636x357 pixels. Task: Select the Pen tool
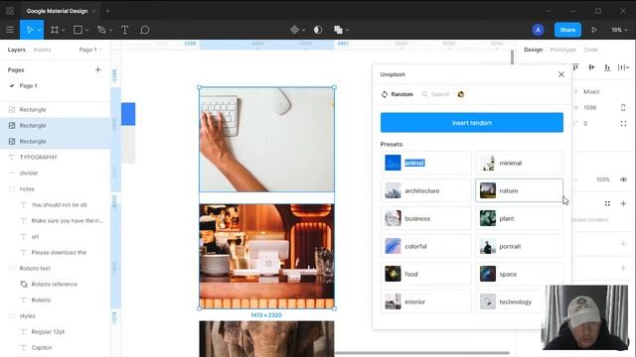(101, 30)
